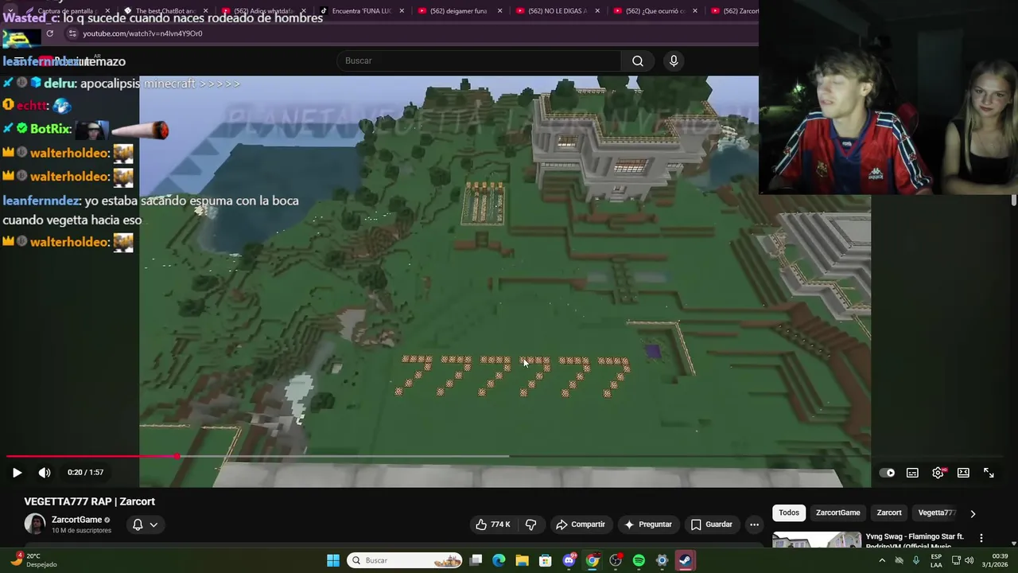Screen dimensions: 1018x573
Task: Expand the notification bell dropdown
Action: [x=145, y=524]
